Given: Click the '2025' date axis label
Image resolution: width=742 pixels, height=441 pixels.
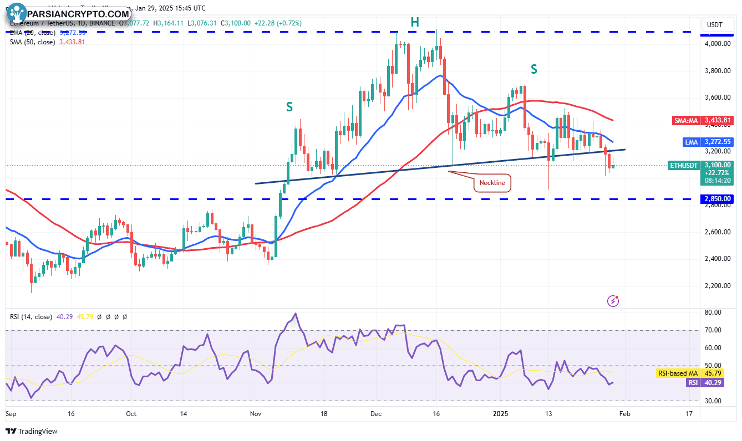Looking at the screenshot, I should [x=501, y=413].
